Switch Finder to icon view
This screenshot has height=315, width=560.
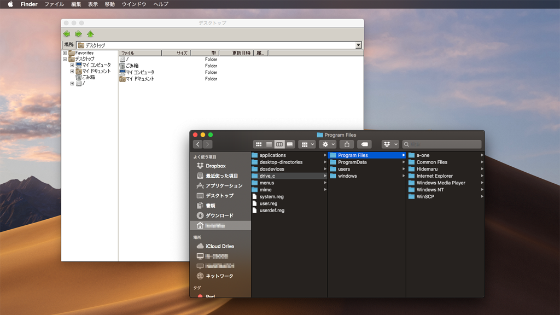tap(259, 144)
